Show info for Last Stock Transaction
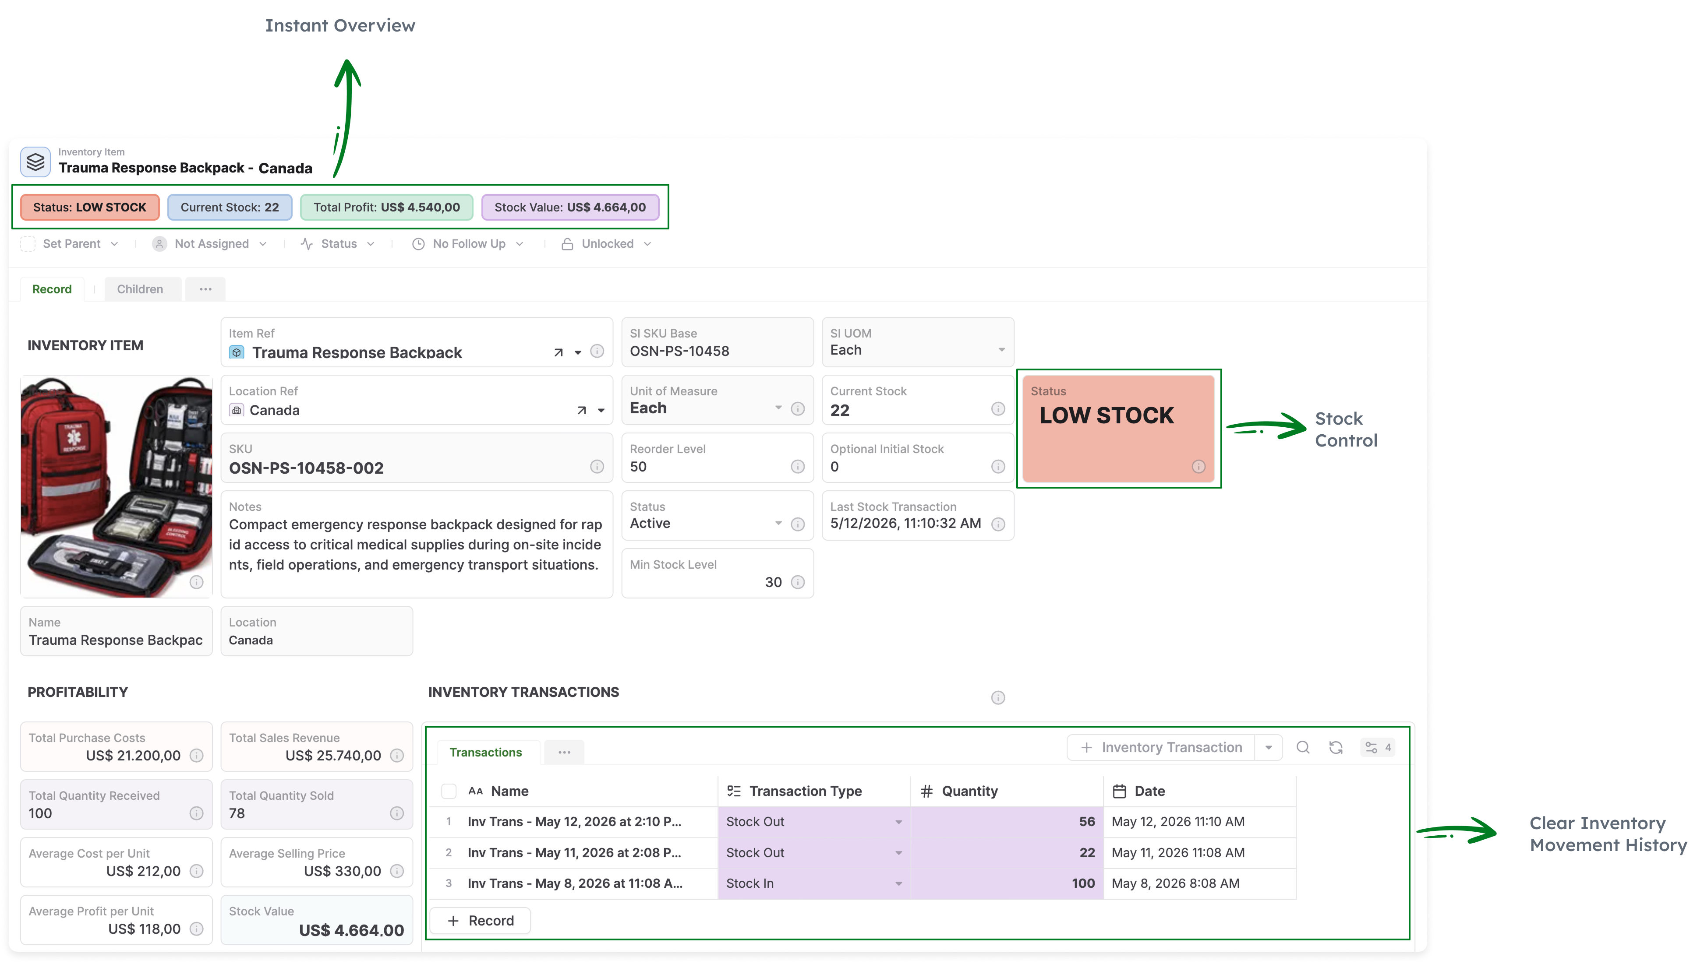The image size is (1704, 964). point(998,524)
